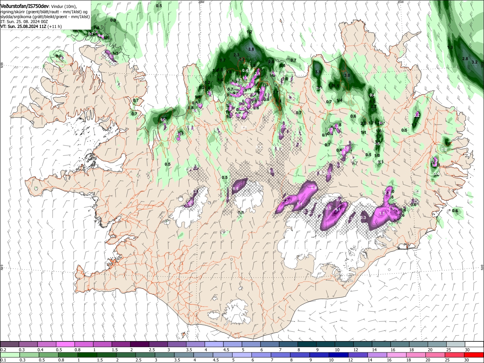
Task: Click the deep blue 10 rain legend swatch
Action: pyautogui.click(x=338, y=355)
